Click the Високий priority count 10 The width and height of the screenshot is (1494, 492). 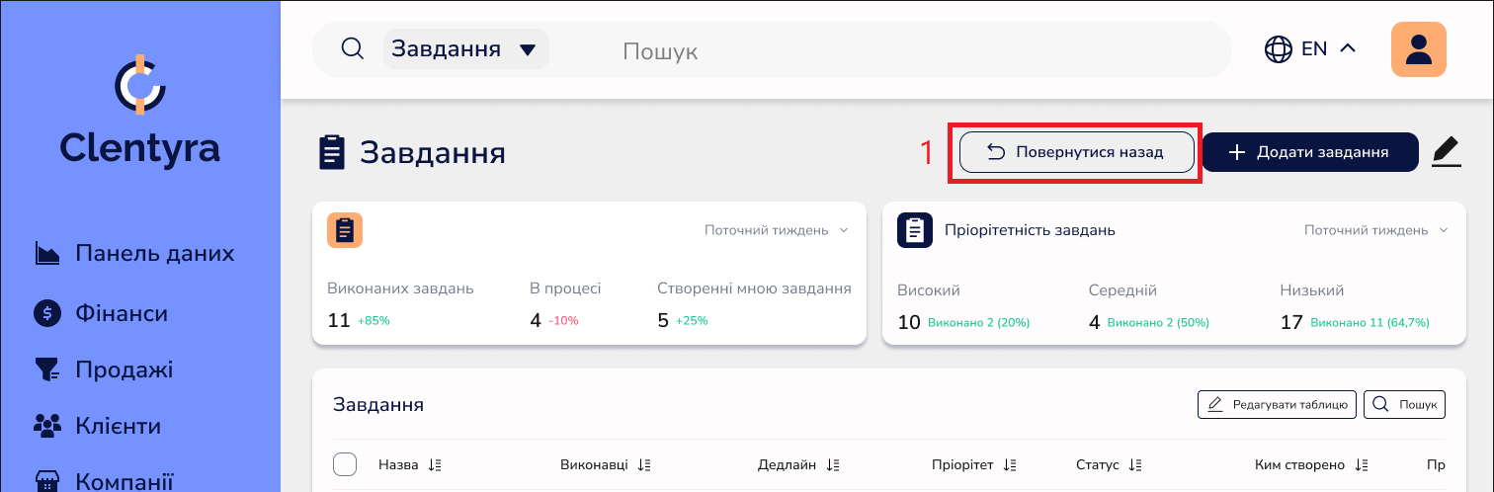(909, 323)
